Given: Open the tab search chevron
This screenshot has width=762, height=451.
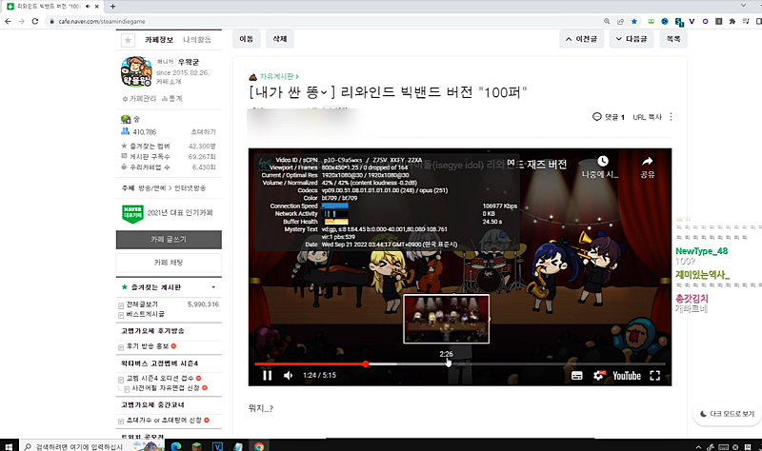Looking at the screenshot, I should point(744,6).
